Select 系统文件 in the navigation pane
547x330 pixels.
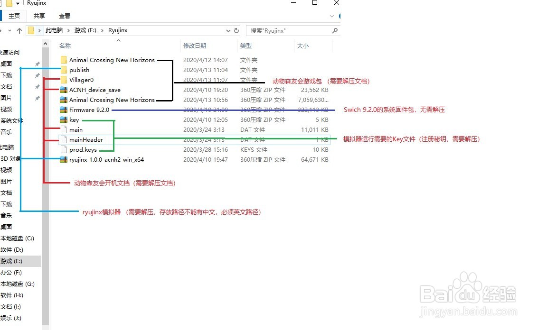coord(11,121)
